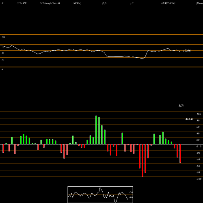
Task: Click the '-16' label in mini chart
Action: pyautogui.click(x=131, y=197)
